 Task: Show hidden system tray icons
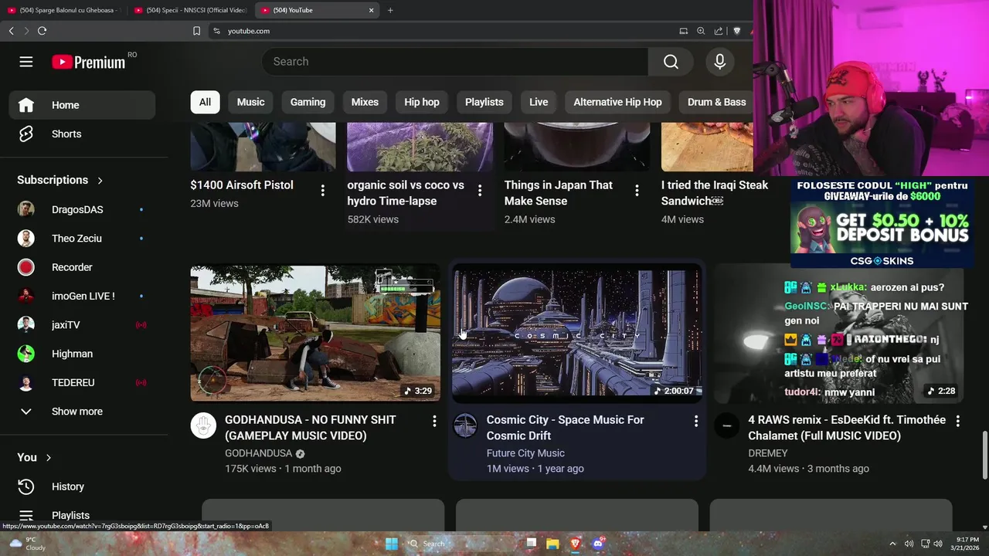(x=892, y=544)
